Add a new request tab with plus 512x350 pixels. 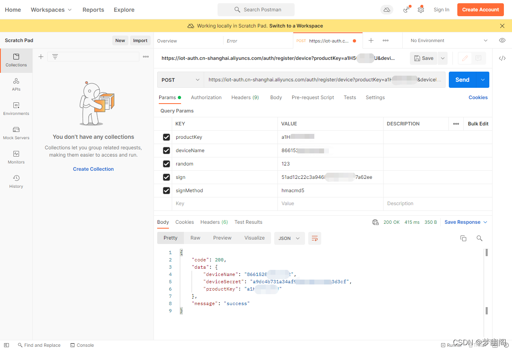point(371,40)
